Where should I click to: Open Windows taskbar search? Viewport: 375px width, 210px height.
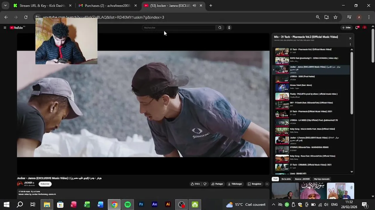point(20,205)
